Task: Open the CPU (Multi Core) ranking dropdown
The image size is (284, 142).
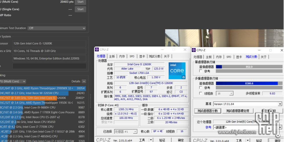Action: pyautogui.click(x=13, y=82)
